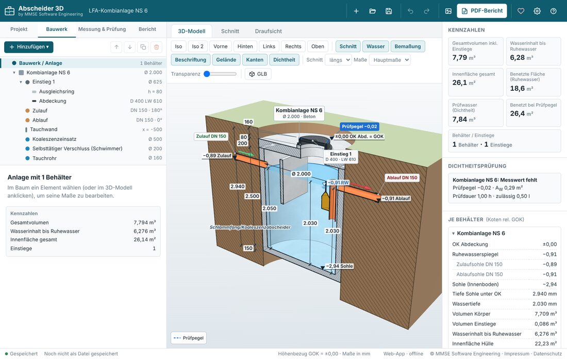
Task: Open the Schnitt view tab
Action: point(230,31)
